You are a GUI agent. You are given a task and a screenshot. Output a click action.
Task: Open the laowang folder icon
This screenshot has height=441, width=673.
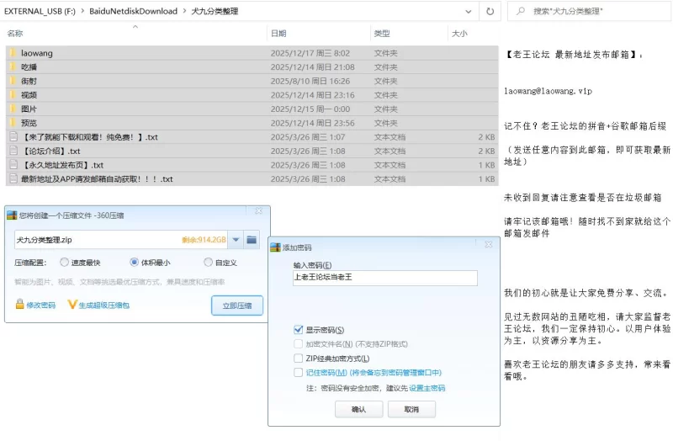coord(13,53)
